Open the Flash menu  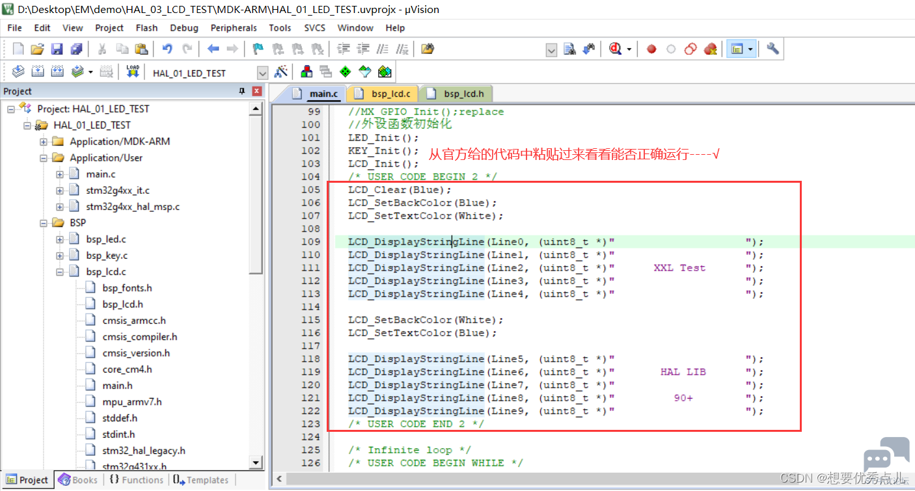146,28
